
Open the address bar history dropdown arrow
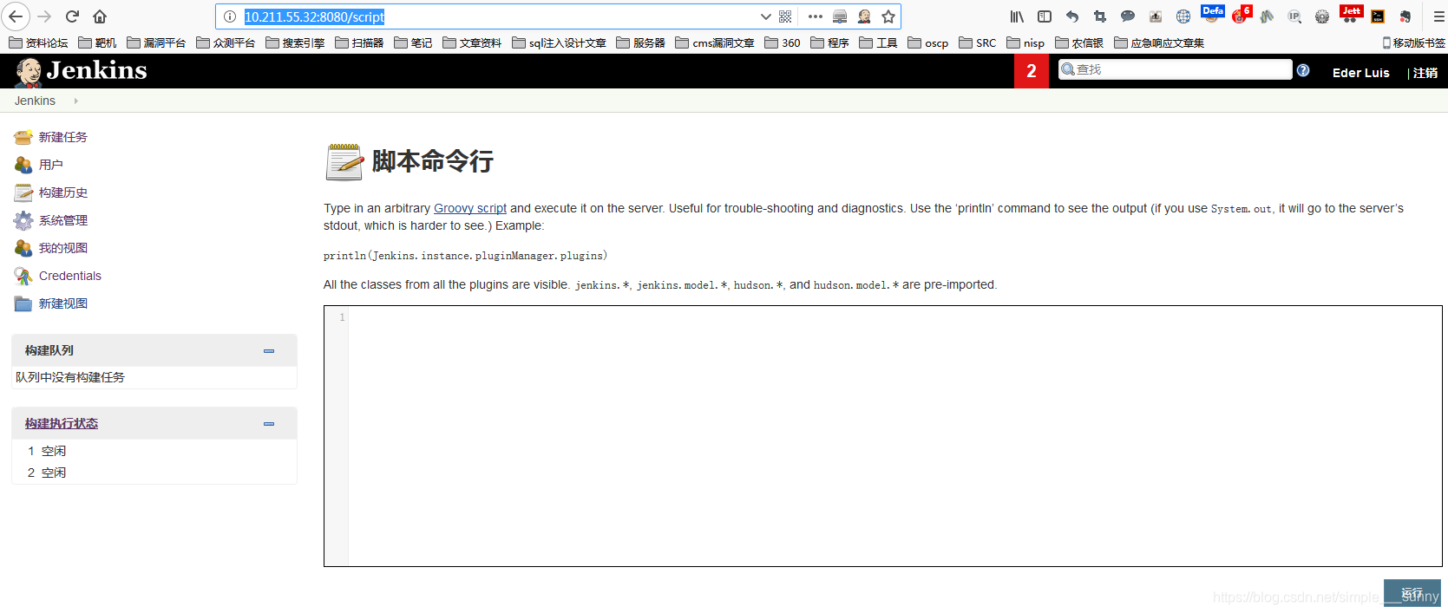765,16
